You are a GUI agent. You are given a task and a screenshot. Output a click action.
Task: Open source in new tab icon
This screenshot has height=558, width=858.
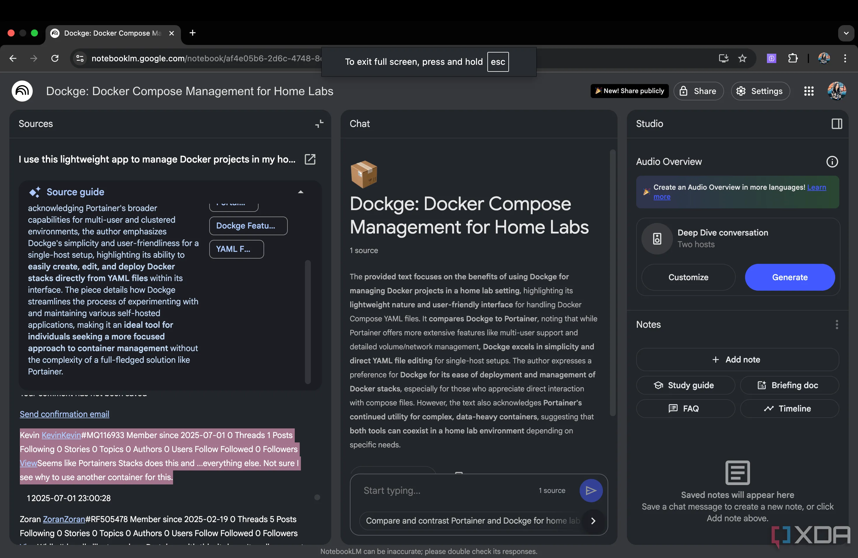[310, 159]
